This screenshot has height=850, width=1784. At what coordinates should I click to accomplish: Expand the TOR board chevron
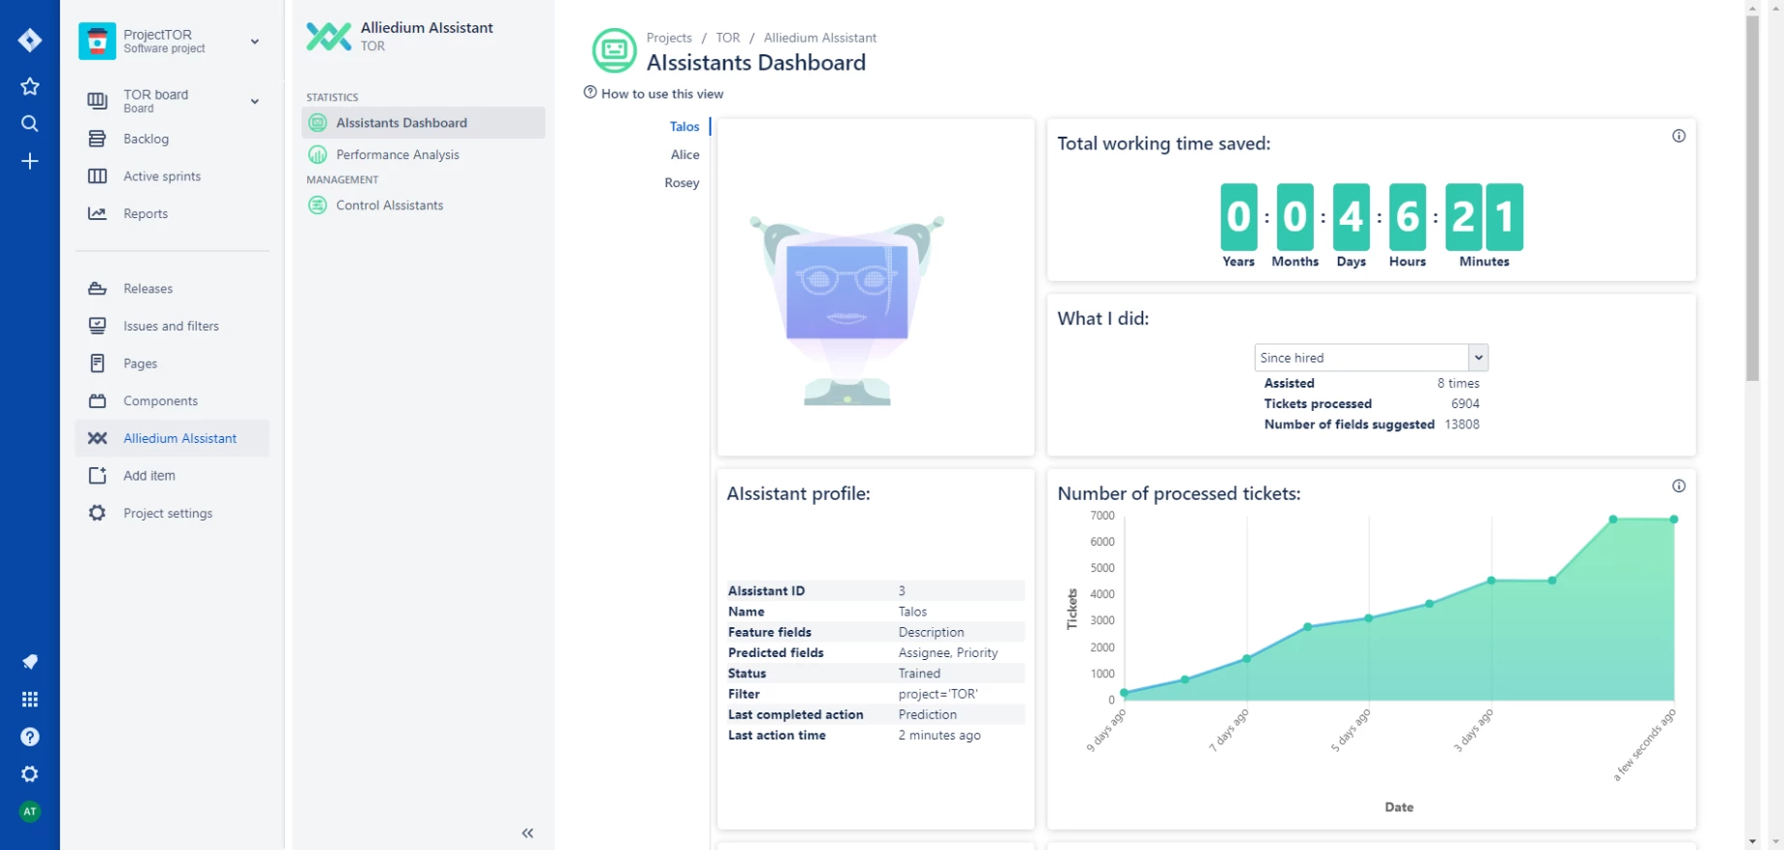click(255, 101)
